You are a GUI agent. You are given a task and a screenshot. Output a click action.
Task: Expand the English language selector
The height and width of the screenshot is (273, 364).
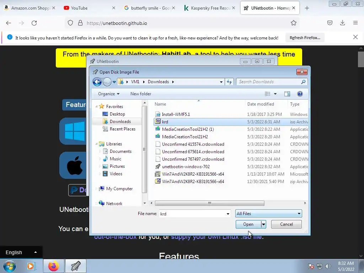[21, 252]
